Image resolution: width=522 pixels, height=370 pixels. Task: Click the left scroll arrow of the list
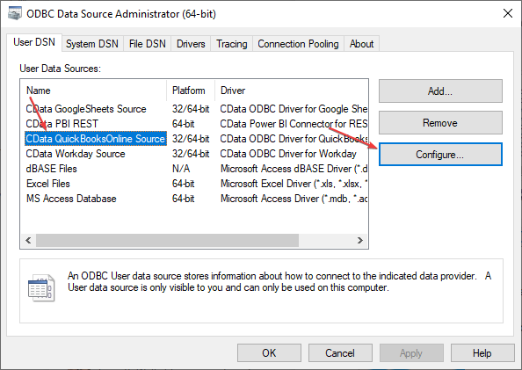tap(28, 241)
